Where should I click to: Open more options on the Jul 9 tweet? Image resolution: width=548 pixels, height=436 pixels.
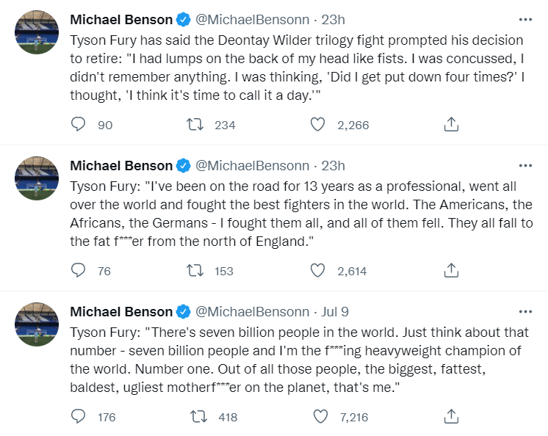(525, 311)
